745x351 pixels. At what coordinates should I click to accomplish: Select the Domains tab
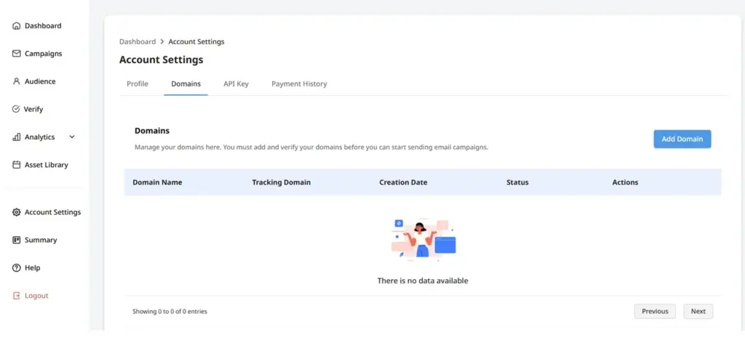[186, 84]
